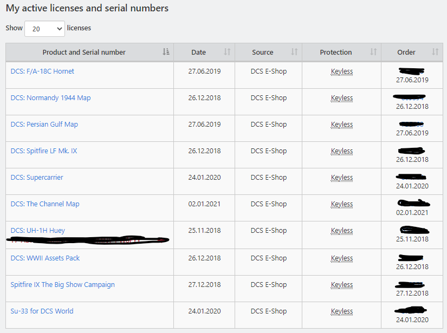Click DCS E-Shop in the Channel Map row
The image size is (447, 333).
point(269,204)
